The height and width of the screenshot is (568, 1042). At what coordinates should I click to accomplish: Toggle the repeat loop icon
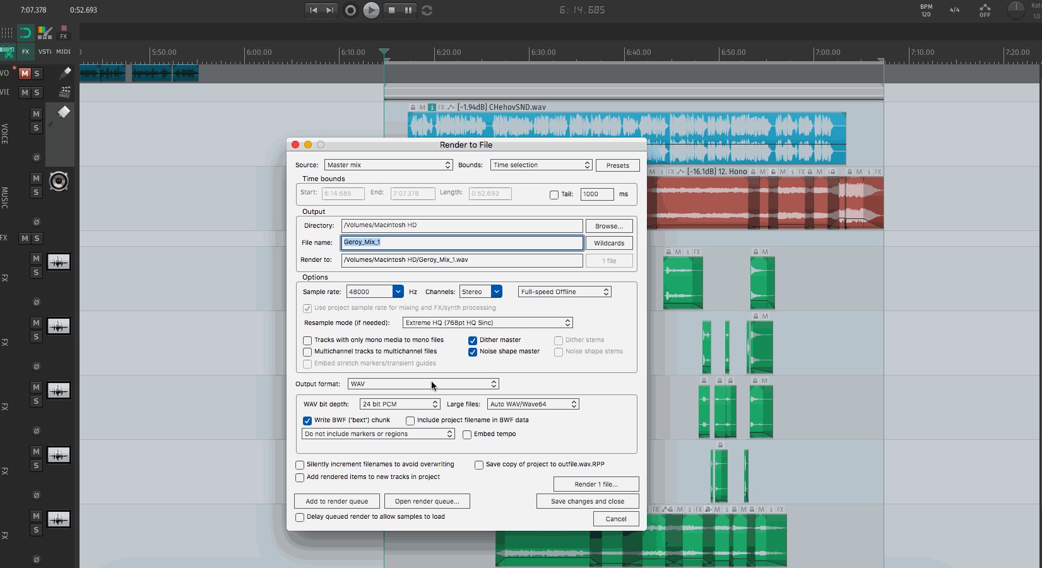click(x=427, y=10)
